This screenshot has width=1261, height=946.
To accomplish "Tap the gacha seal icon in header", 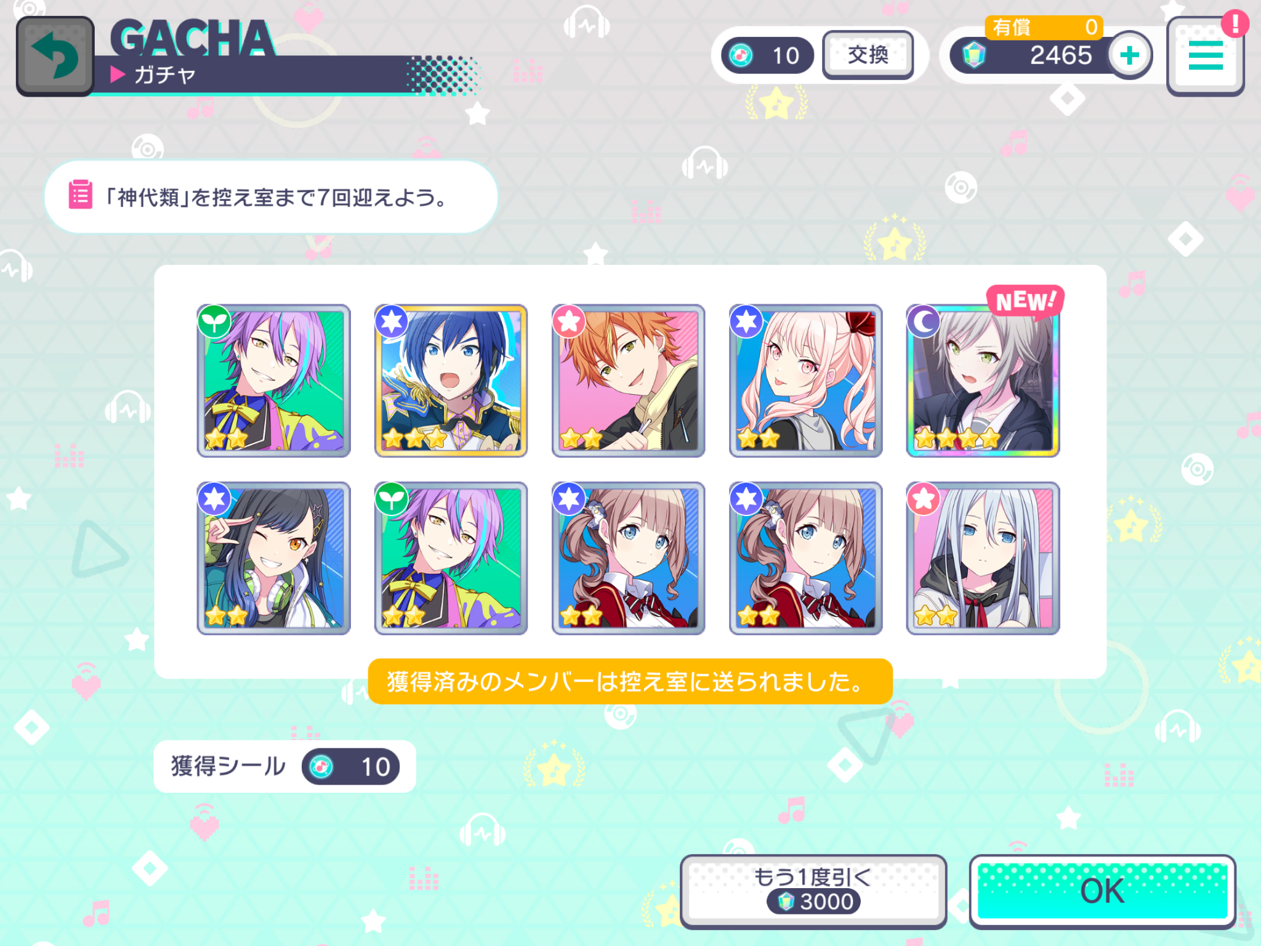I will click(x=741, y=55).
